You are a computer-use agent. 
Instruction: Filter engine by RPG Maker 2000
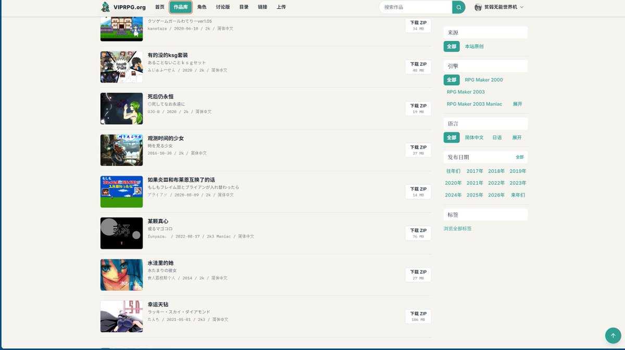(484, 80)
